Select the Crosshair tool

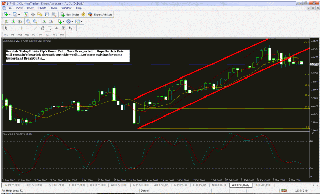tap(13, 28)
